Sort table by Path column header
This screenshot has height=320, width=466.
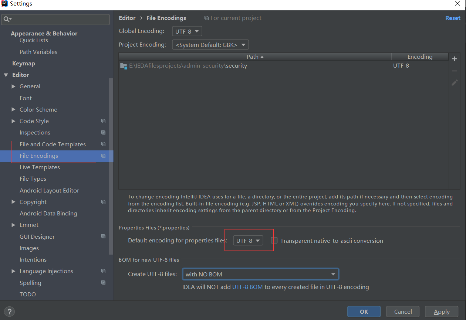coord(255,57)
